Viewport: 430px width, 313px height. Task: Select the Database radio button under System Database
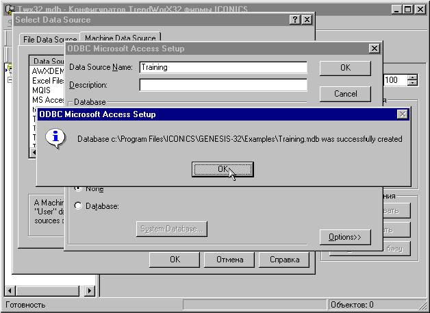coord(78,205)
